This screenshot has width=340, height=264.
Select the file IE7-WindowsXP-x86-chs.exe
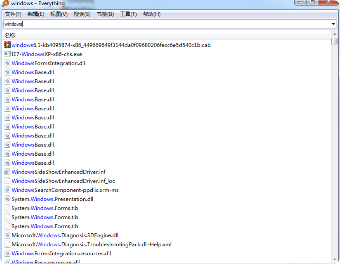coord(47,54)
